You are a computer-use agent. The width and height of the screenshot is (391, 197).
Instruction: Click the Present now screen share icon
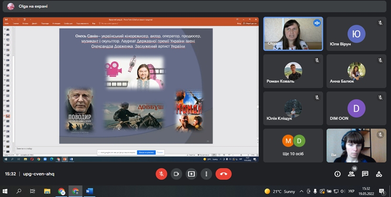pyautogui.click(x=191, y=174)
